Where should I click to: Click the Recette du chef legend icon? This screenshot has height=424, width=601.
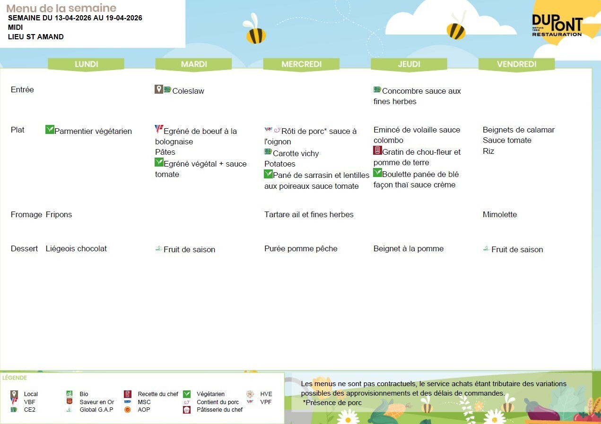point(127,394)
